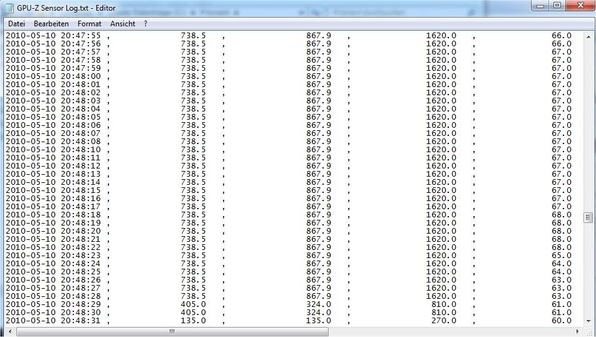Click value 324.0 in row 20:48:29
This screenshot has height=337, width=596.
(x=319, y=304)
